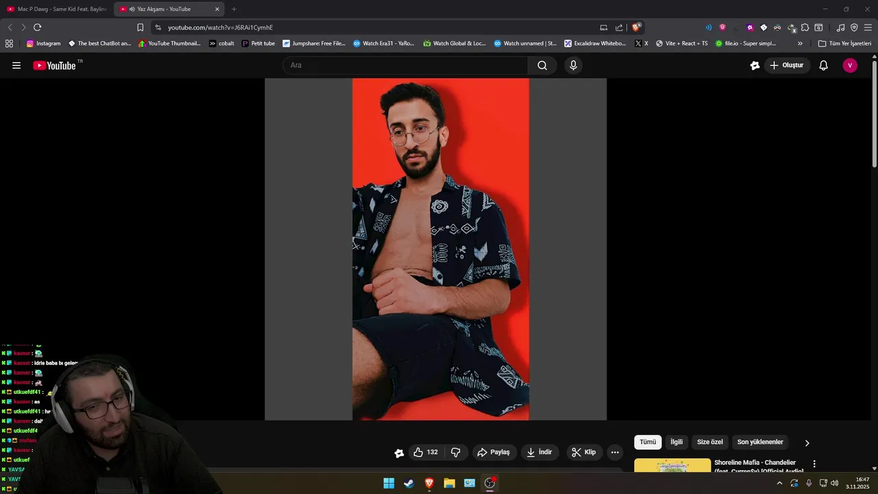Start voice search with the microphone
This screenshot has width=878, height=494.
coord(573,65)
